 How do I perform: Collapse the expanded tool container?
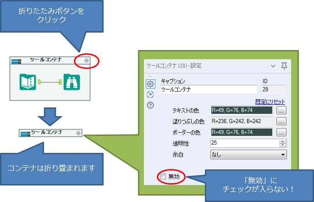(x=87, y=60)
